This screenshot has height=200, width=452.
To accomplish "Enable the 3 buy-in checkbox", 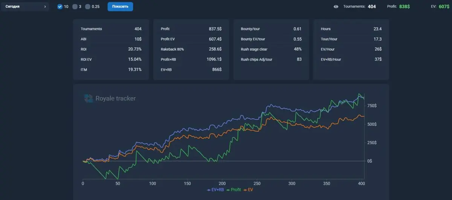I will pyautogui.click(x=75, y=7).
